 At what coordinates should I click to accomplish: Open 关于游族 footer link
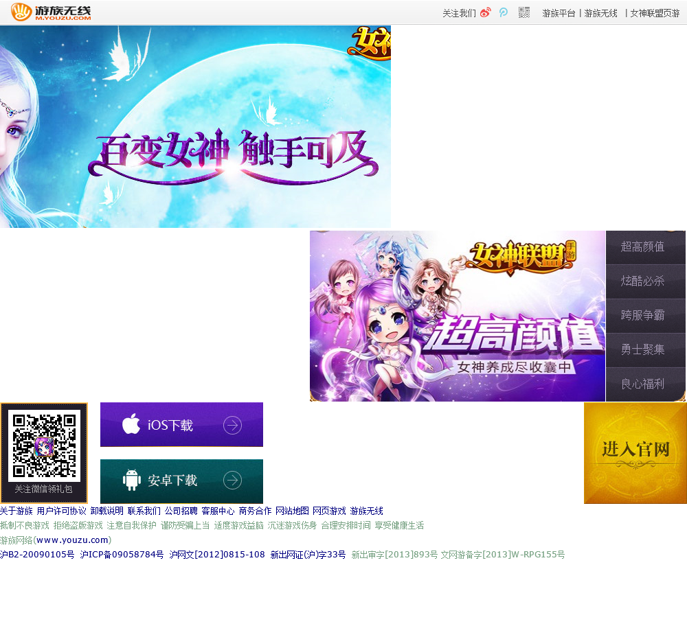click(16, 511)
